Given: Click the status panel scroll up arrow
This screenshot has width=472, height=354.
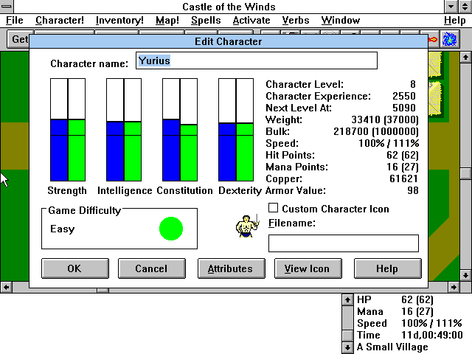Looking at the screenshot, I should (x=347, y=300).
